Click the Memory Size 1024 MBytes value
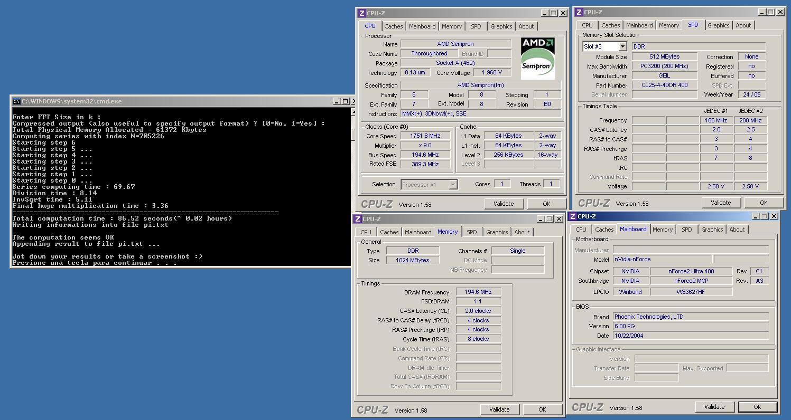Image resolution: width=791 pixels, height=420 pixels. 413,260
